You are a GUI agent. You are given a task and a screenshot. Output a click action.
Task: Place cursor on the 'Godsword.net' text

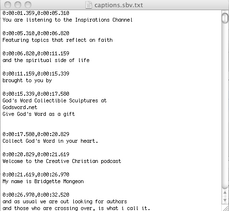(20, 107)
